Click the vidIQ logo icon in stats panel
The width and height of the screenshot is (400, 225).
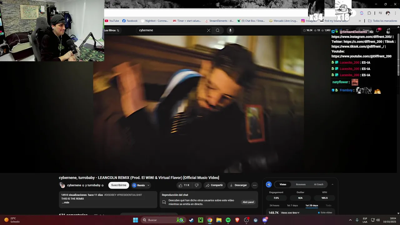tap(269, 184)
